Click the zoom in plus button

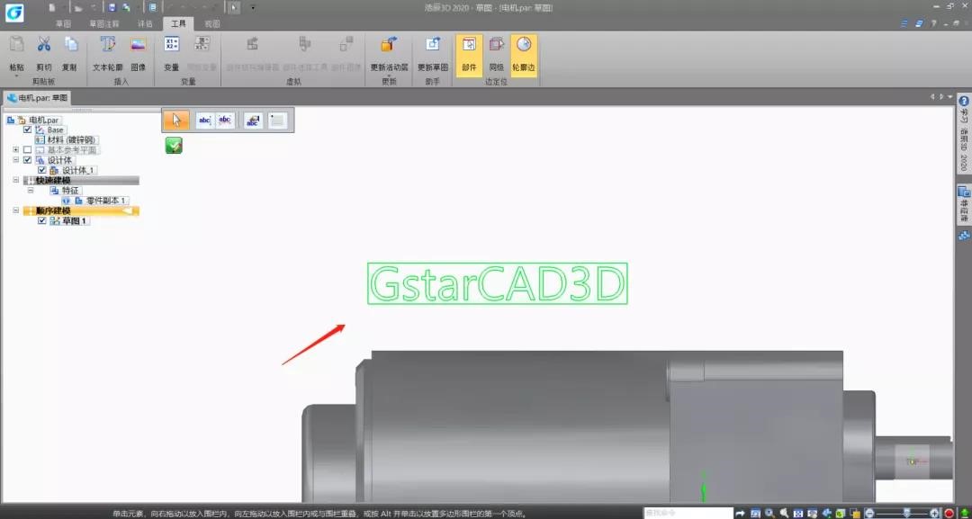pos(934,513)
